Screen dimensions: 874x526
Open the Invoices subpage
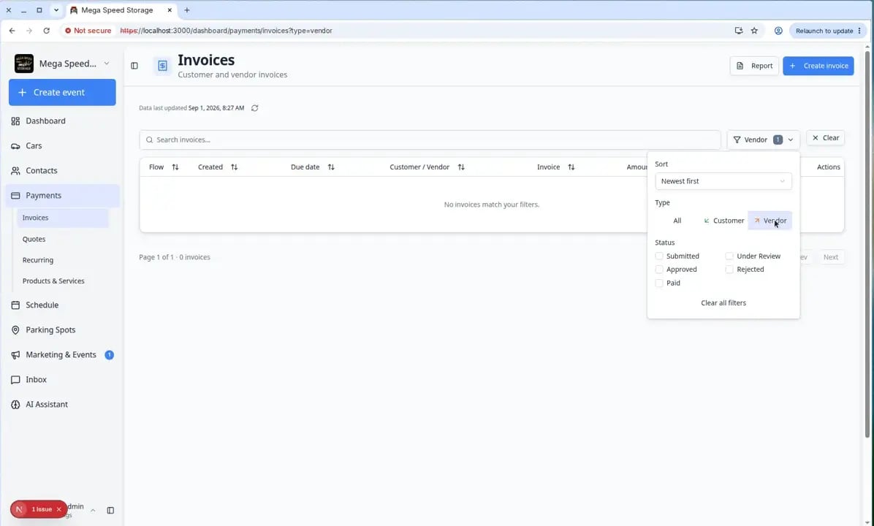[36, 218]
